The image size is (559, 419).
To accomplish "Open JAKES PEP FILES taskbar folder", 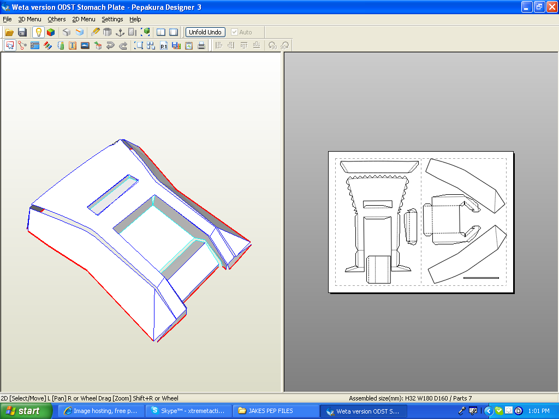I will (276, 411).
